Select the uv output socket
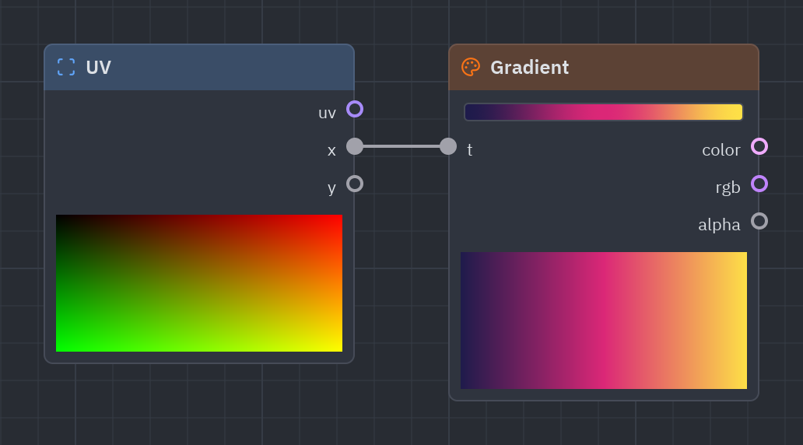 pos(355,109)
